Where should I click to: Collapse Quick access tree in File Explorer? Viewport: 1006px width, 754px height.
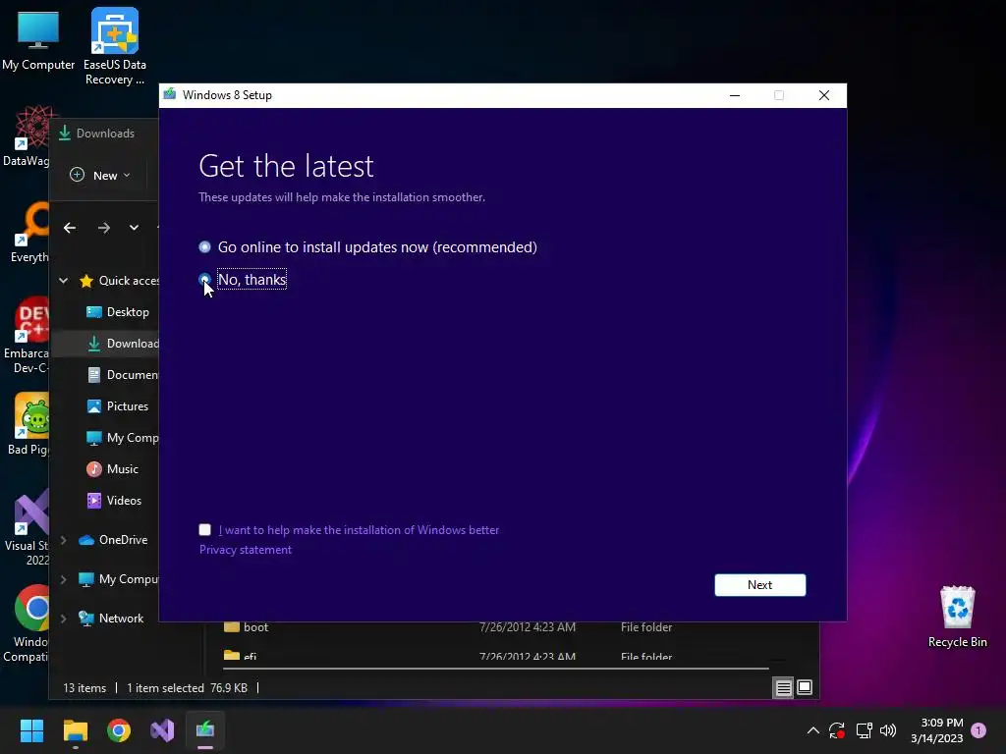[x=64, y=280]
